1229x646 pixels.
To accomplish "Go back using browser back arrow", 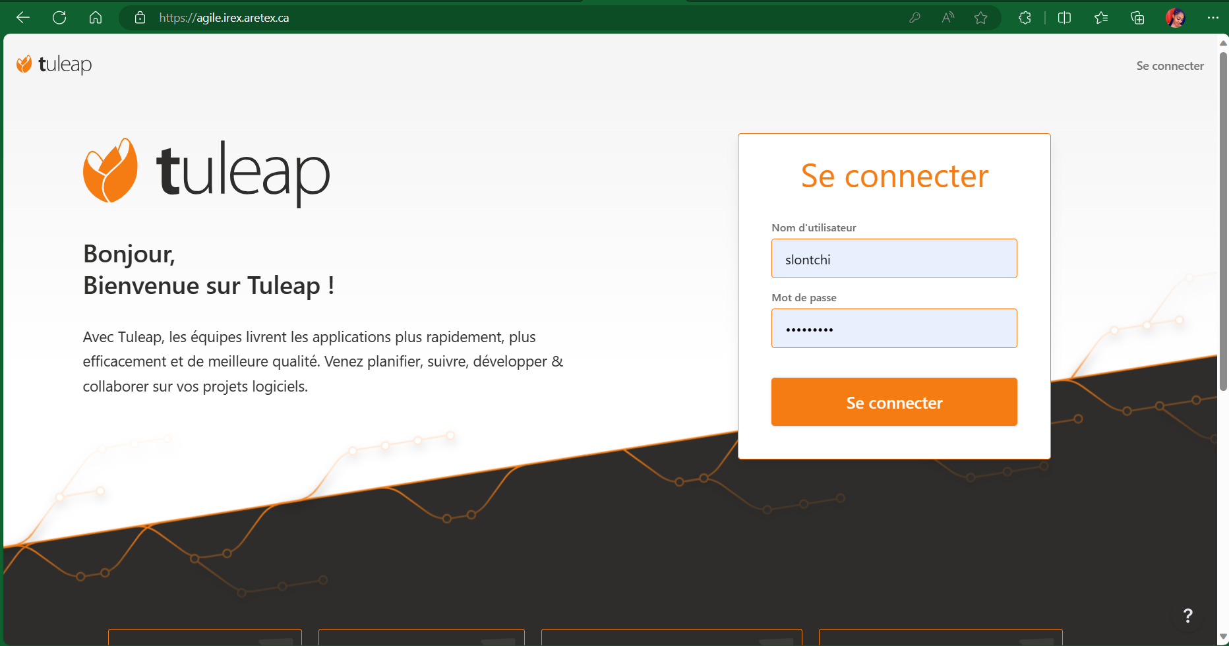I will pos(23,18).
